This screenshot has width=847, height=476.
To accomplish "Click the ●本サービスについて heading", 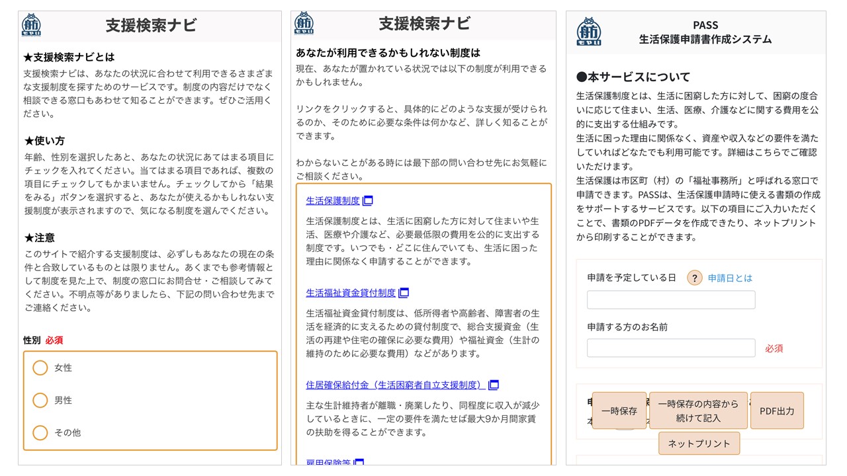I will (x=633, y=77).
